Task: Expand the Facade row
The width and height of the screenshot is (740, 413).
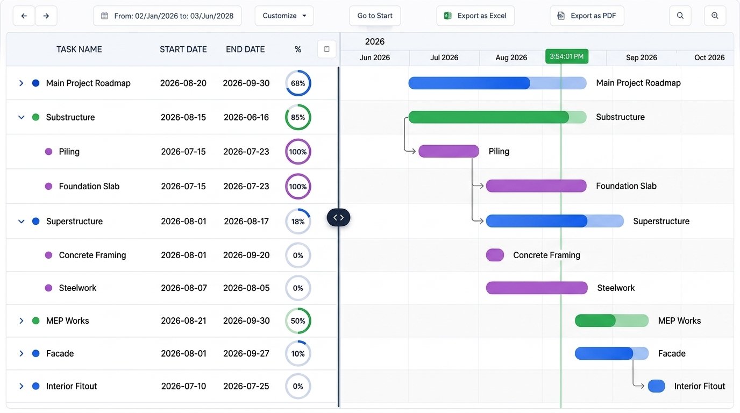Action: click(x=22, y=354)
